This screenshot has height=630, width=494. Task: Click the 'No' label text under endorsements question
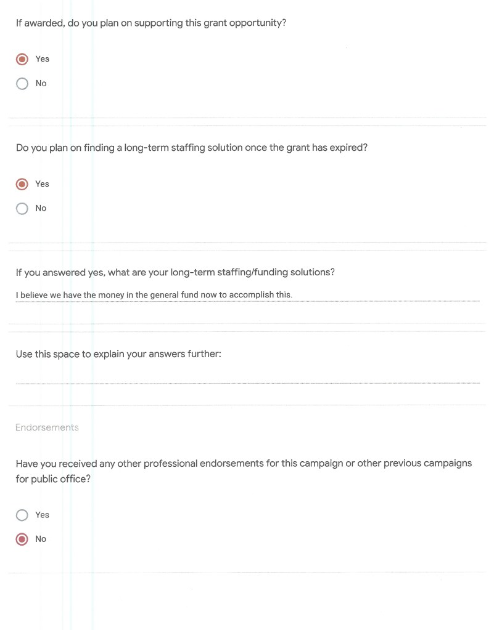(x=41, y=539)
